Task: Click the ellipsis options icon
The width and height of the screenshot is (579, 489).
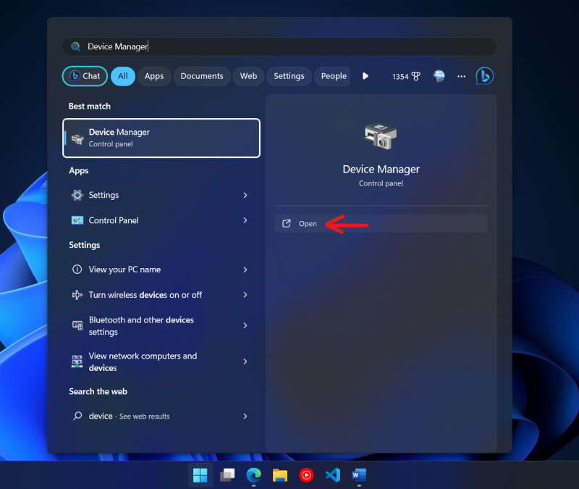Action: point(461,76)
